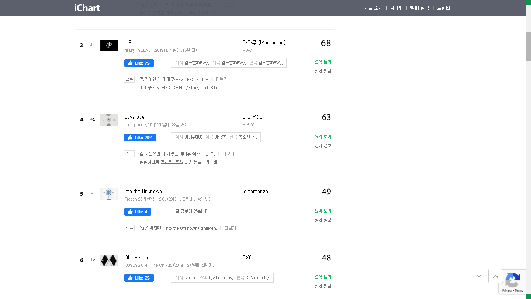Screen dimensions: 531x299
Task: Show 상세 정보 for Love poem
Action: coord(323,146)
